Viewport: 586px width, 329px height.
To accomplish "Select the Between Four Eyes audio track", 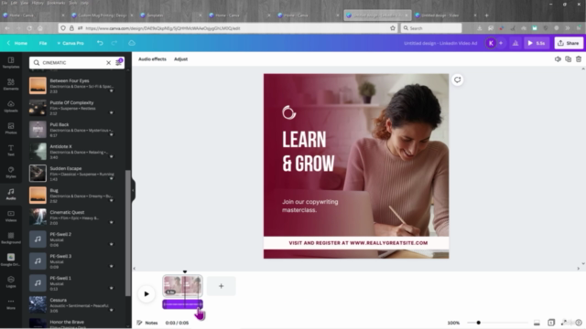I will (x=71, y=85).
